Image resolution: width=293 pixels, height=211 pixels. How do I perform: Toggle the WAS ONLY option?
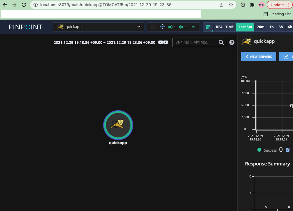point(153,27)
